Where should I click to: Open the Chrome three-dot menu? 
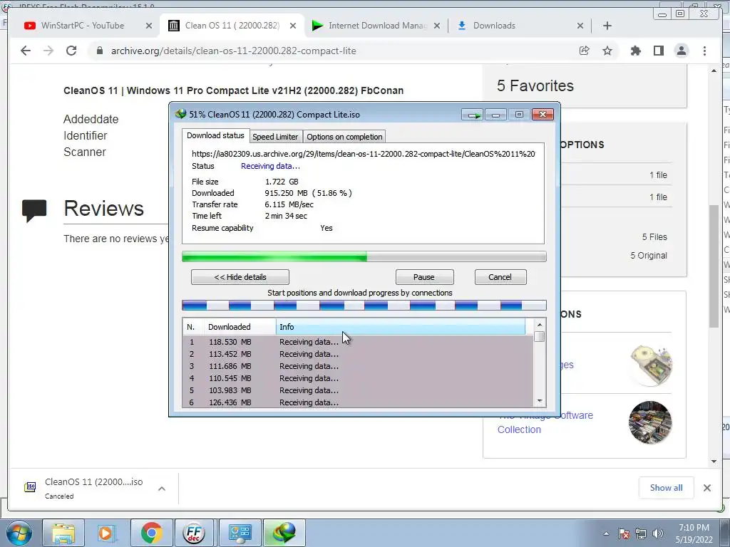coord(704,51)
